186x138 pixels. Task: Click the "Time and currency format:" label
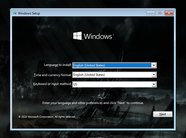pyautogui.click(x=53, y=75)
